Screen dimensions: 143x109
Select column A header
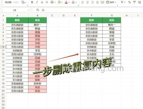tap(17, 15)
